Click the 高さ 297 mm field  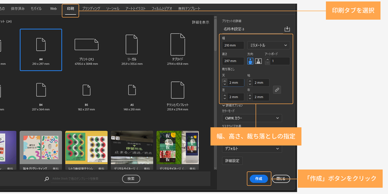233,61
